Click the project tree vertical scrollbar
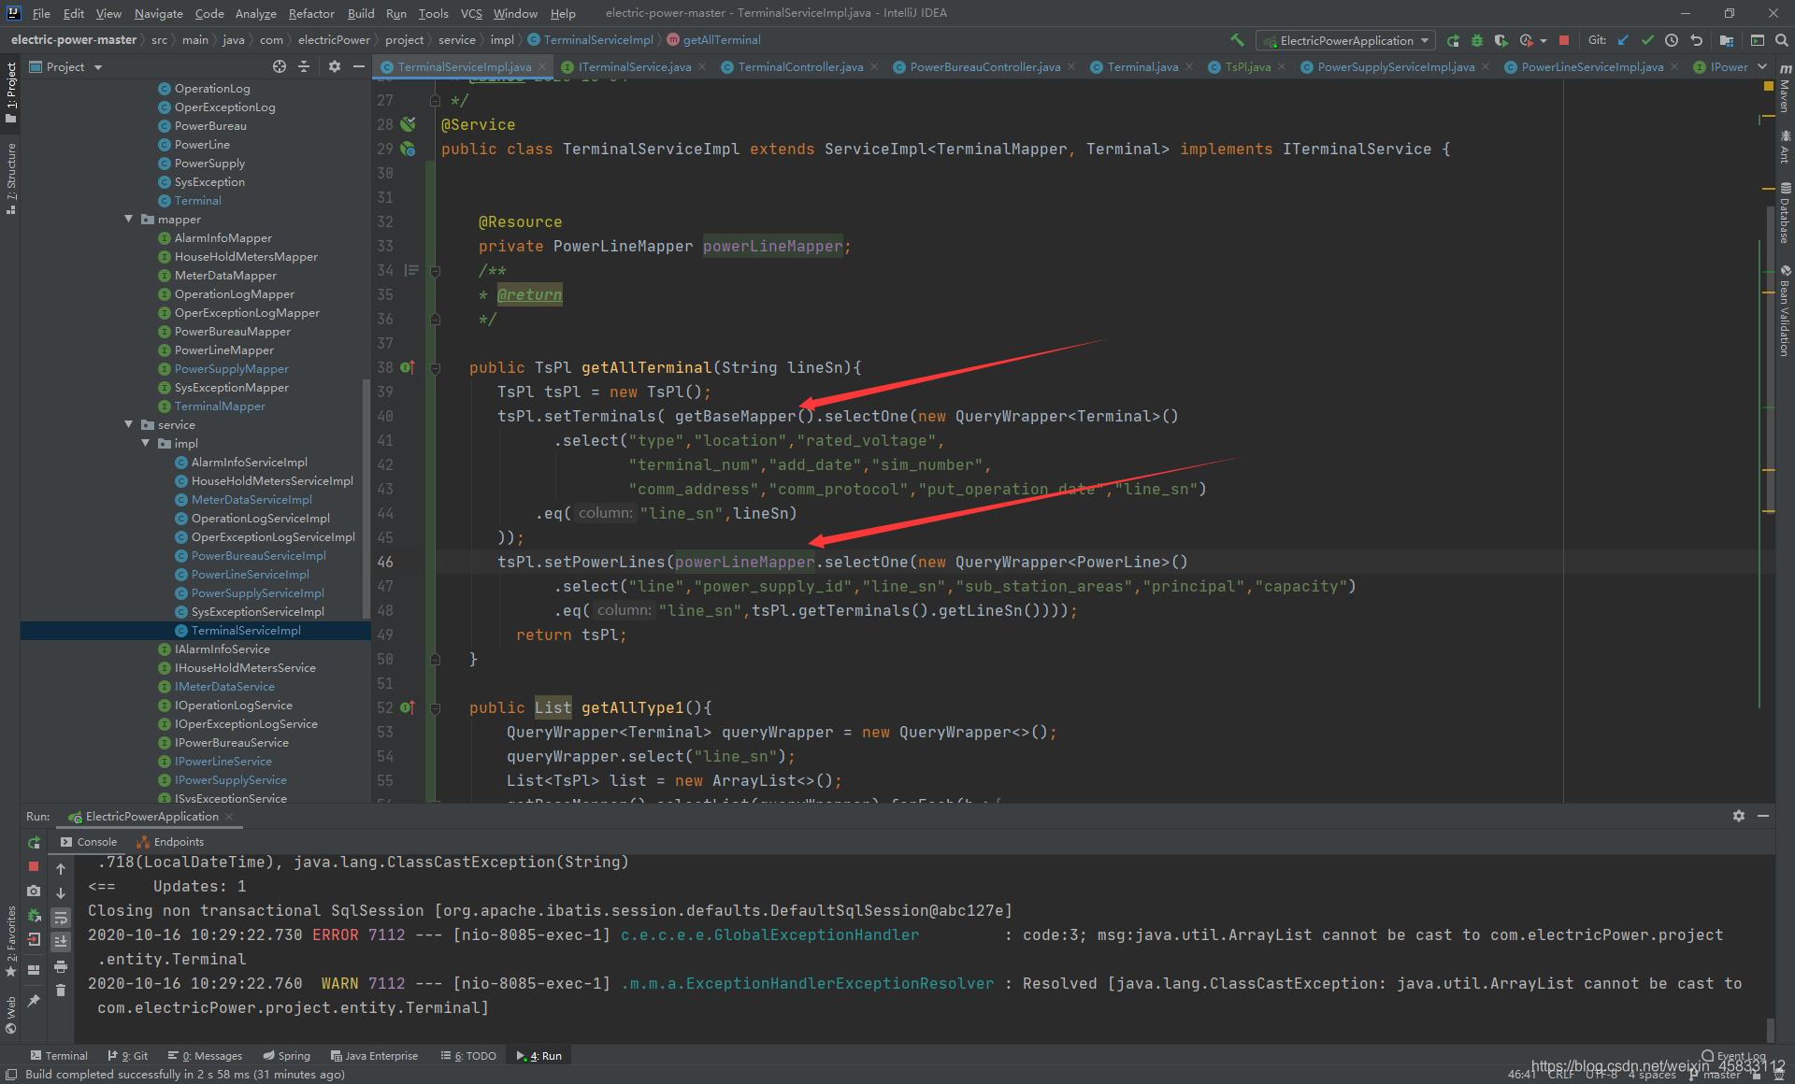This screenshot has width=1795, height=1084. 366,495
